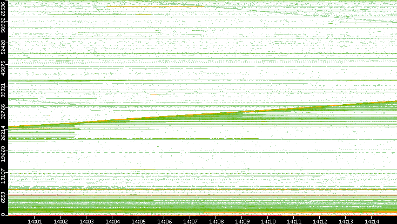Click the 26214 y-axis value
397x224 pixels.
[x=4, y=134]
